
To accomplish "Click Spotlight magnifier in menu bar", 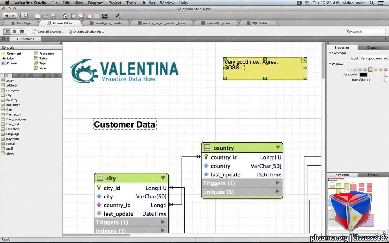I will coord(372,3).
